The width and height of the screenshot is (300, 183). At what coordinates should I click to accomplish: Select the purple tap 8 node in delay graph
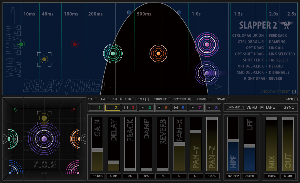(207, 73)
